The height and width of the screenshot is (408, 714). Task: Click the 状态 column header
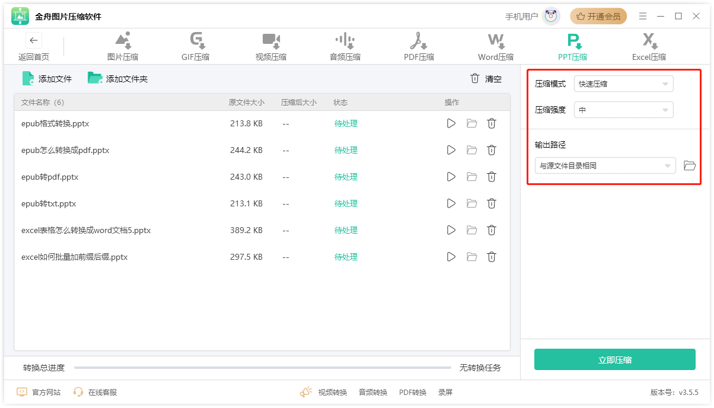click(340, 102)
